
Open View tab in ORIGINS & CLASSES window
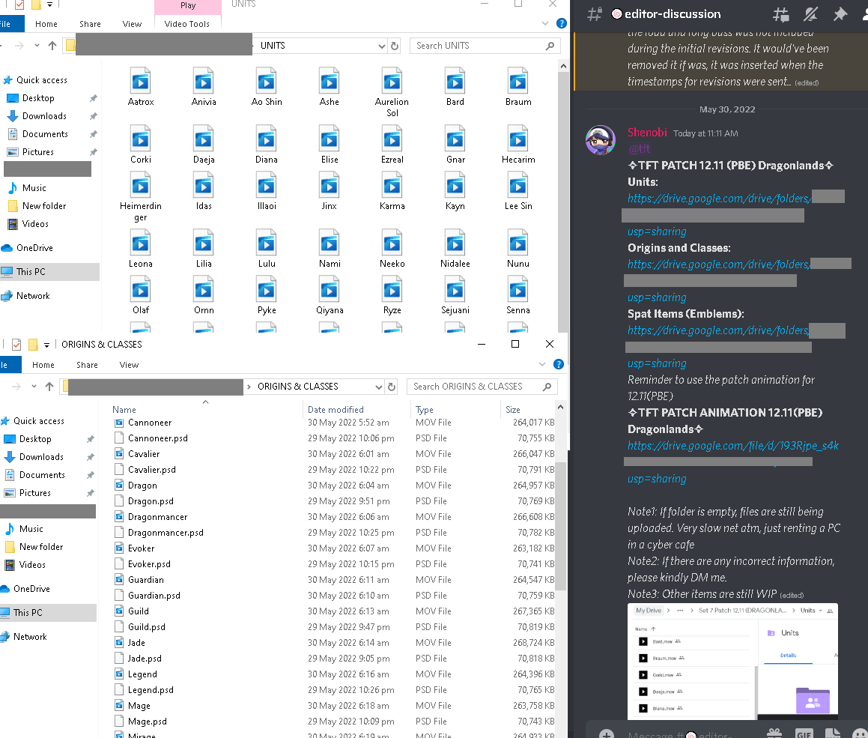(x=129, y=365)
